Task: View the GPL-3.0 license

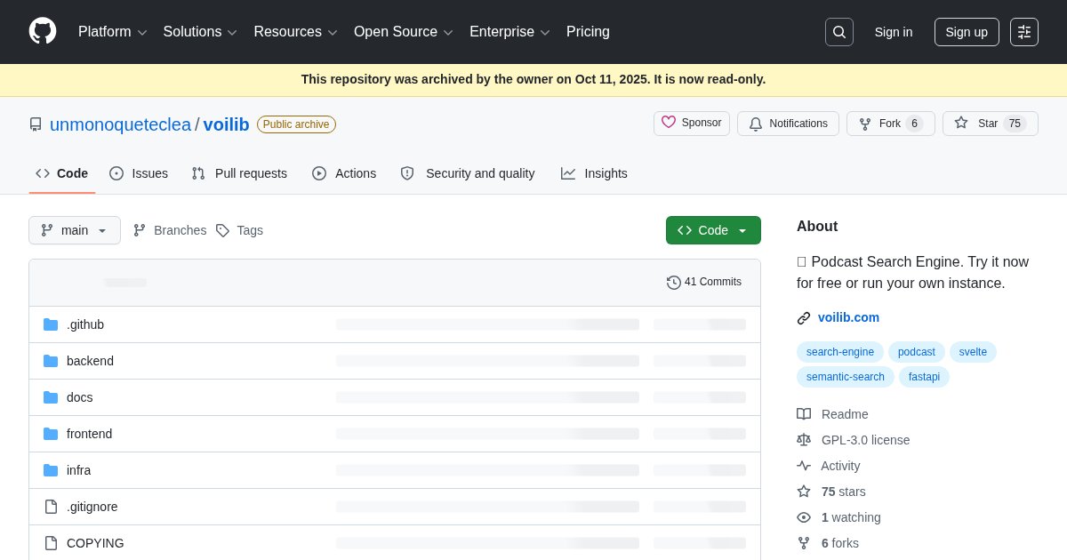Action: click(854, 440)
